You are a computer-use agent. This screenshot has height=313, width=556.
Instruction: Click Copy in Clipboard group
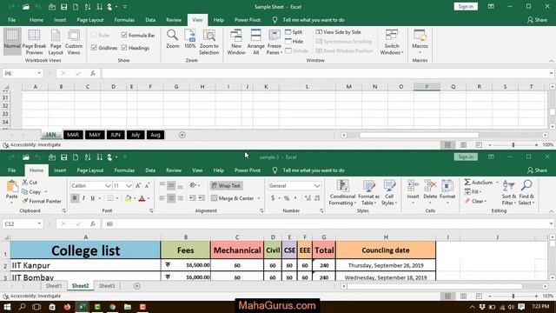click(31, 191)
